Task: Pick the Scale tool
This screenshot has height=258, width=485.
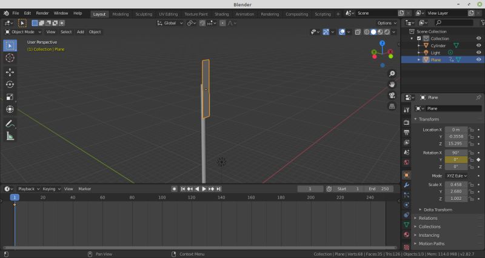Action: [10, 97]
